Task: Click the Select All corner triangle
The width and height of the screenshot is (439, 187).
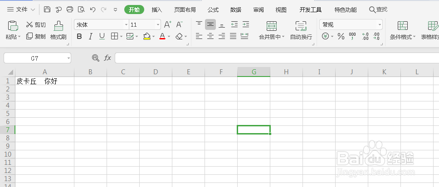Action: click(x=10, y=72)
